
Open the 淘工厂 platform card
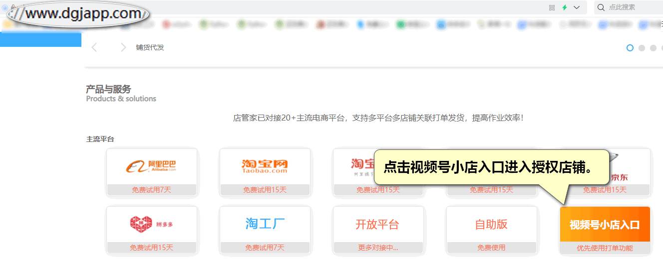click(265, 230)
